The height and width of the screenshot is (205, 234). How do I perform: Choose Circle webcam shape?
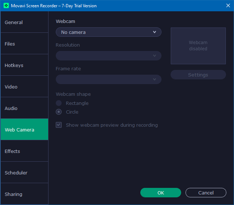pos(59,112)
